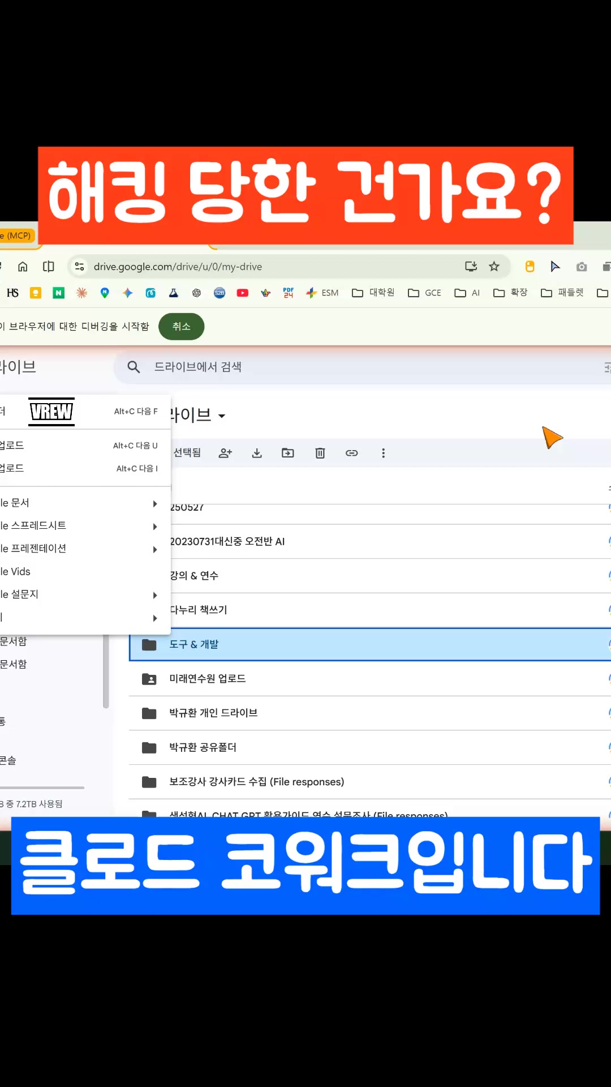Bookmark this page with the star icon
Viewport: 611px width, 1087px height.
[x=494, y=267]
